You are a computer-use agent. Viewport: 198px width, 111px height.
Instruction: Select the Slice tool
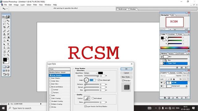pos(8,27)
